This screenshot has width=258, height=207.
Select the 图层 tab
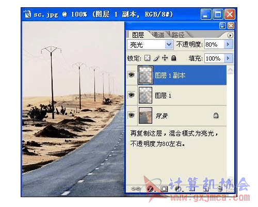coord(138,35)
